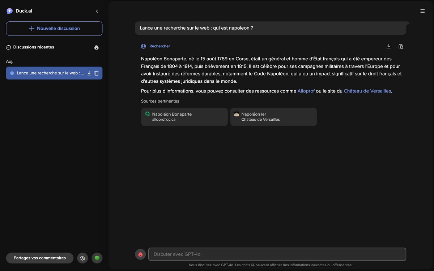Viewport: 434px width, 271px height.
Task: Click the Duck.ai title text
Action: [24, 11]
